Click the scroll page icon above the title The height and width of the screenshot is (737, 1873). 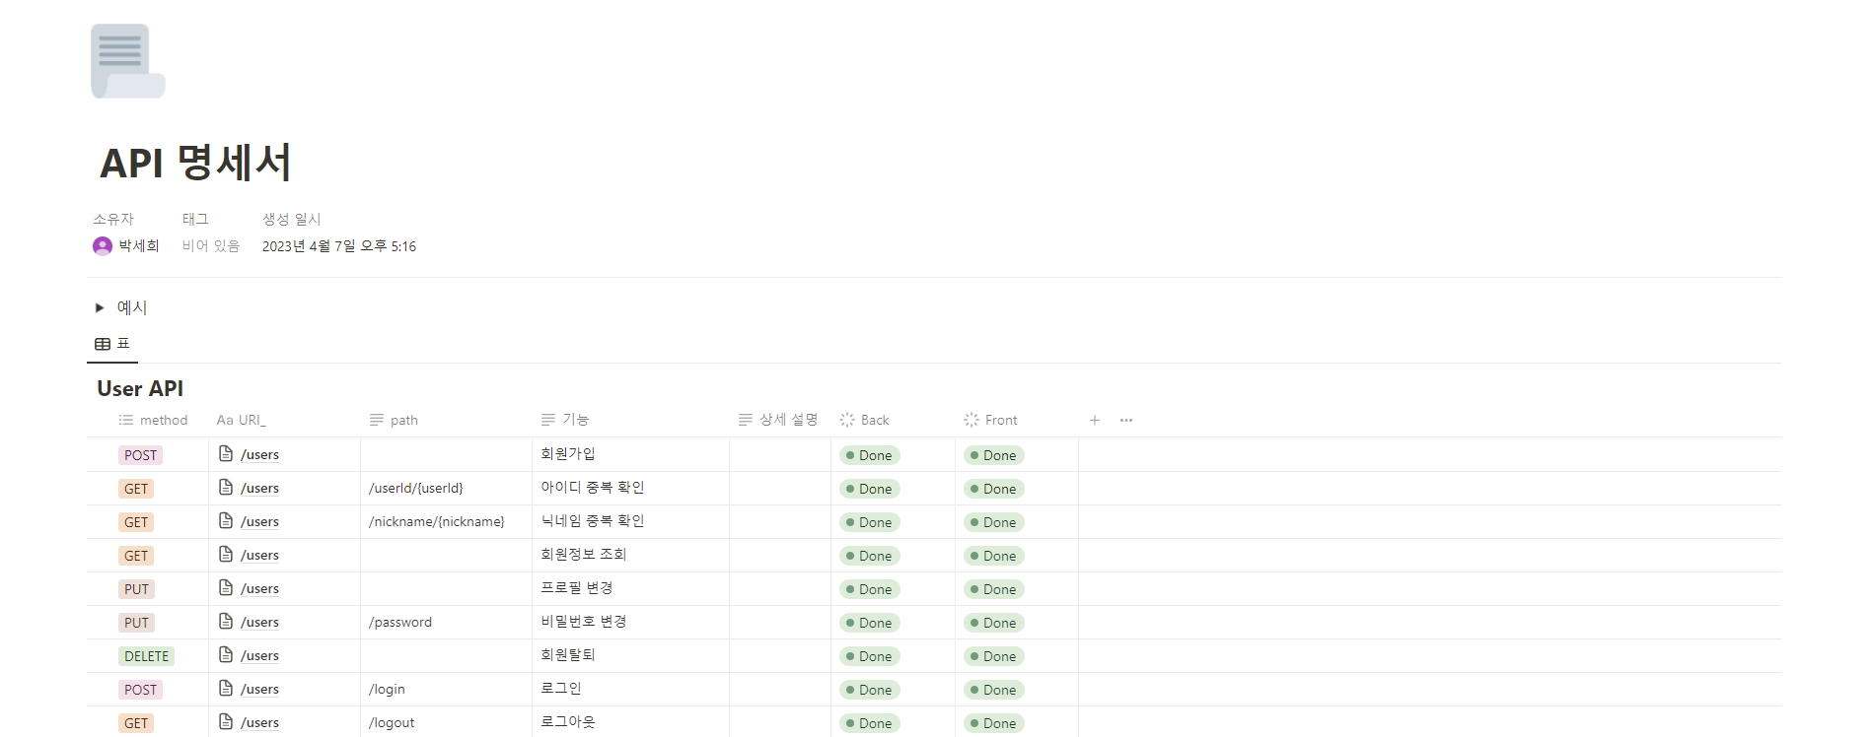pos(128,61)
